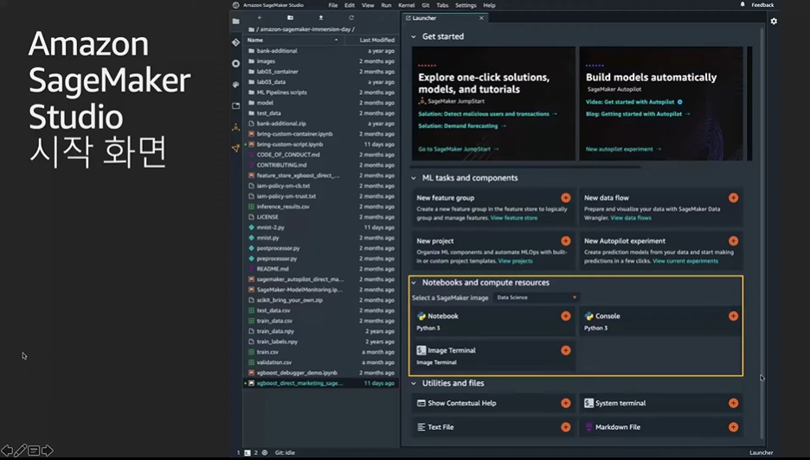
Task: Open Video: Get started with Autopilot link
Action: [x=633, y=102]
